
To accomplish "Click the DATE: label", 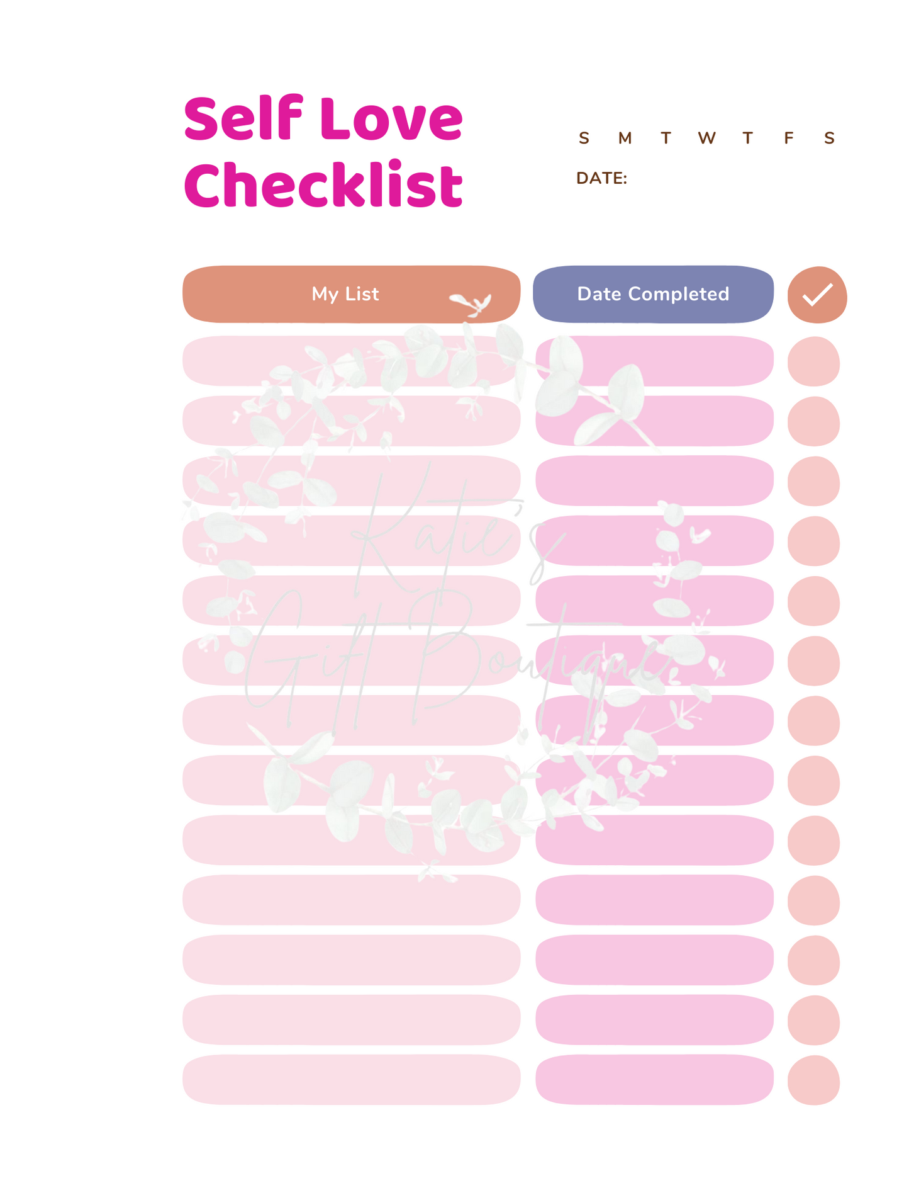I will [601, 178].
